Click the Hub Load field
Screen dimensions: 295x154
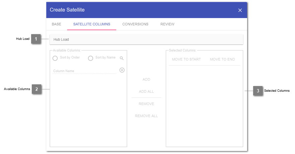point(146,40)
